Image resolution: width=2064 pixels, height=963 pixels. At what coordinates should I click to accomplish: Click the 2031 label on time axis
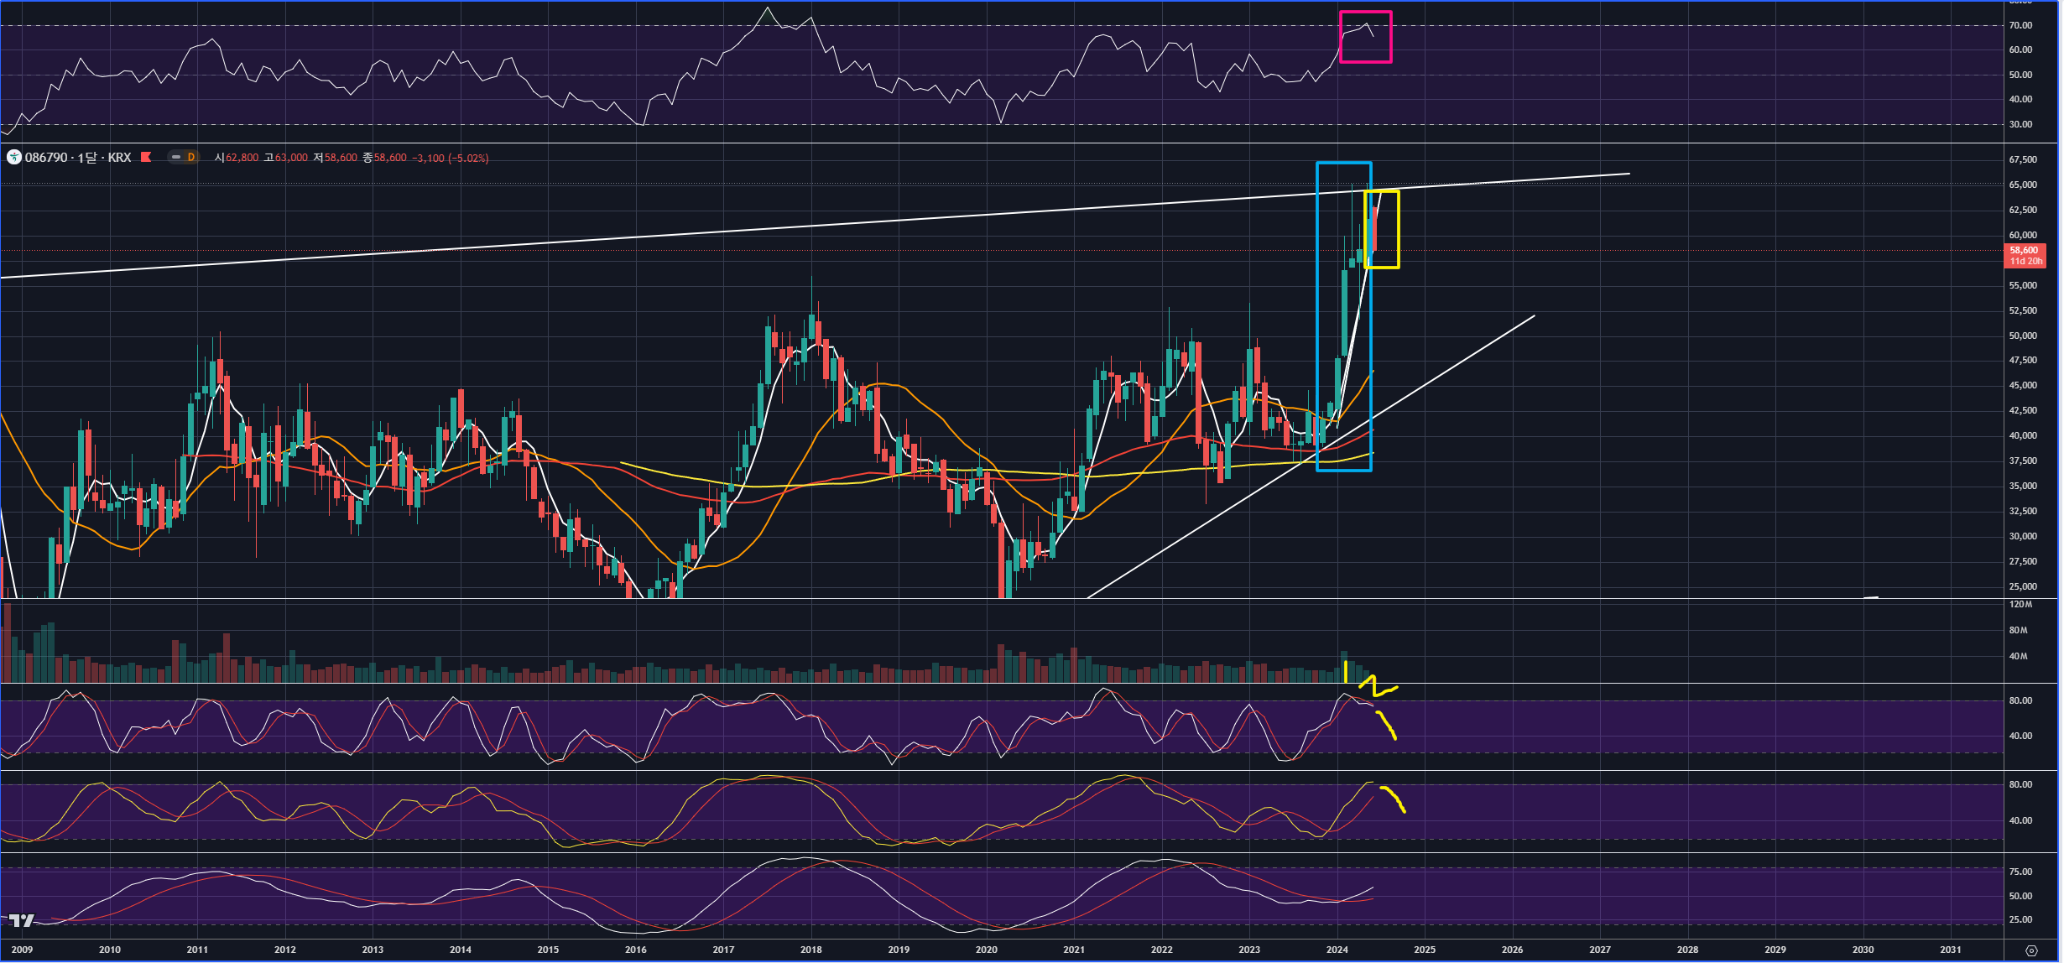point(1950,950)
